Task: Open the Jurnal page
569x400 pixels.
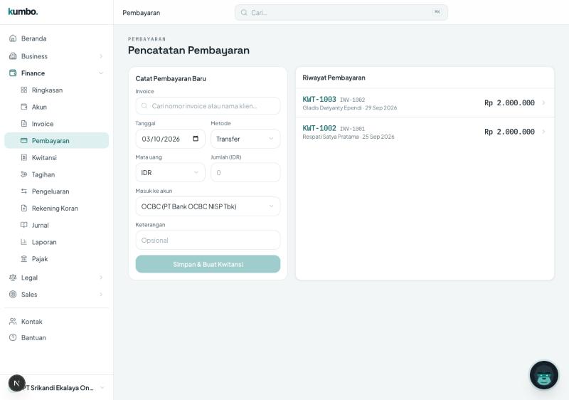Action: pos(57,225)
